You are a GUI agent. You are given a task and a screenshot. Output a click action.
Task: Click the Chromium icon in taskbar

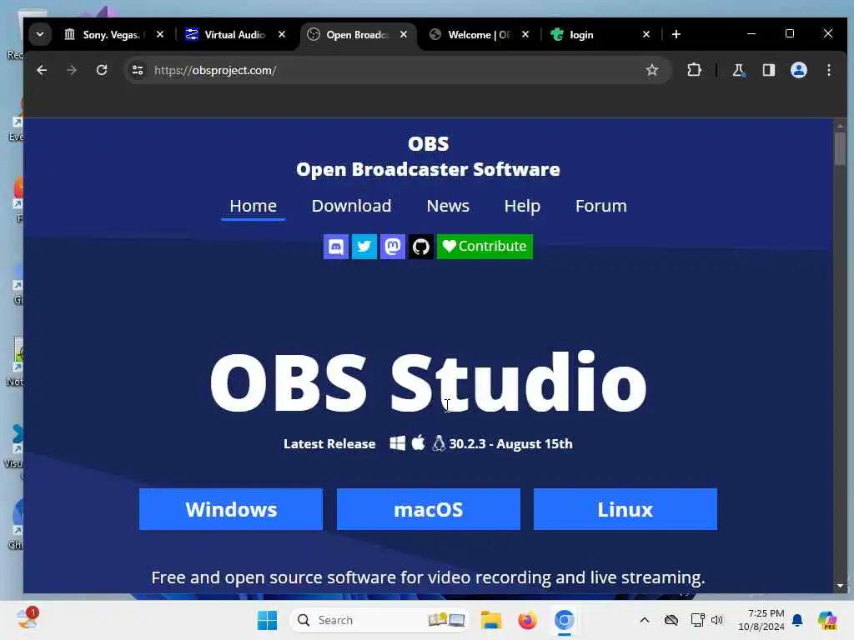(x=565, y=620)
